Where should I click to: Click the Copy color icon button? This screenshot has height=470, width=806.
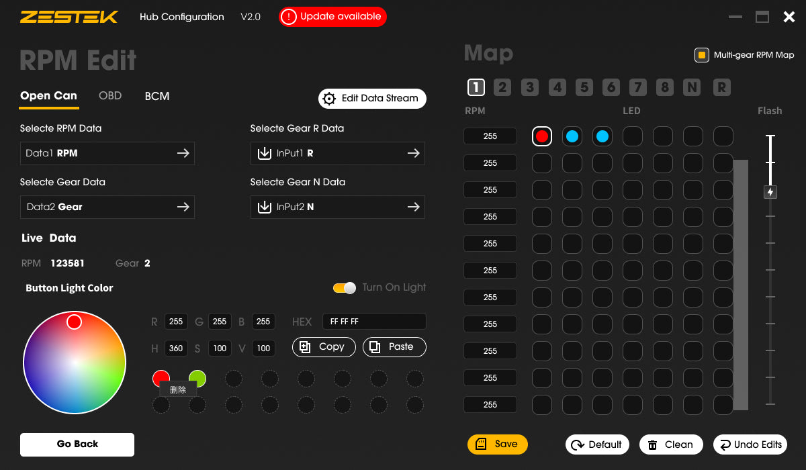(x=324, y=347)
